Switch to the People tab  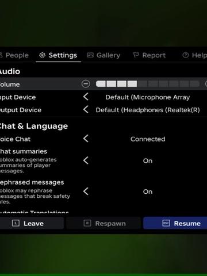(14, 55)
